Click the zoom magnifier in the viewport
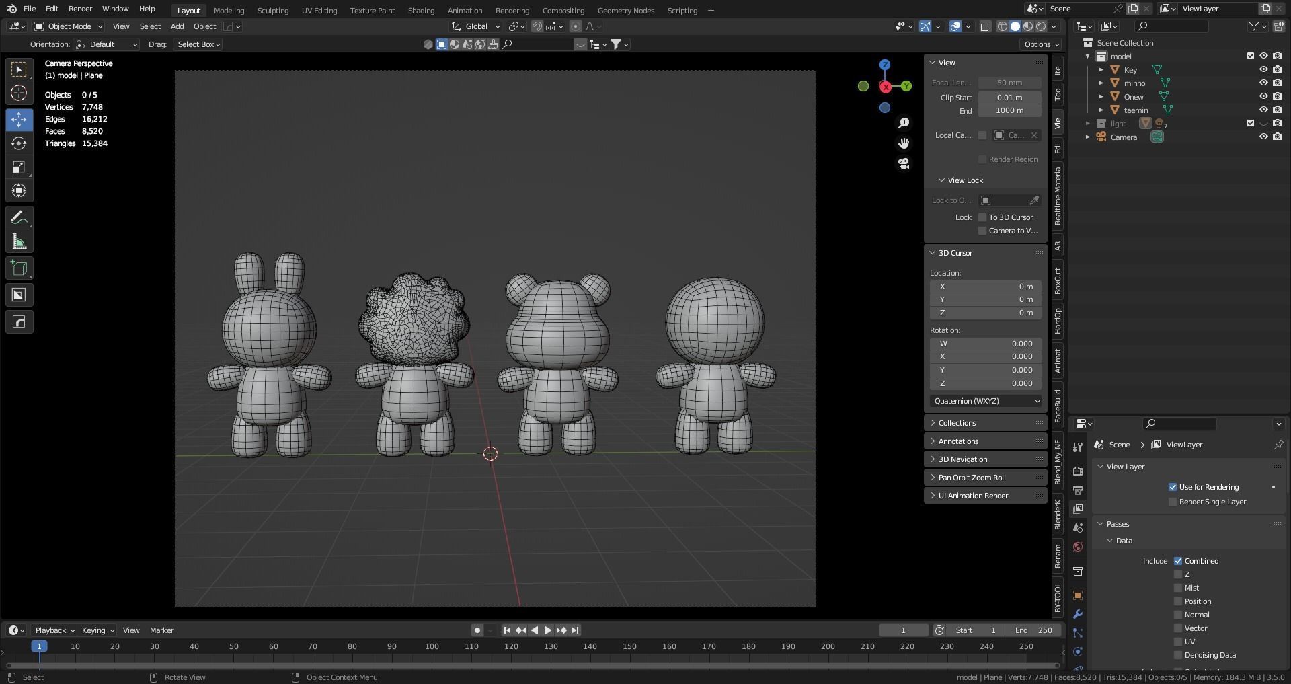The height and width of the screenshot is (684, 1291). [x=904, y=123]
